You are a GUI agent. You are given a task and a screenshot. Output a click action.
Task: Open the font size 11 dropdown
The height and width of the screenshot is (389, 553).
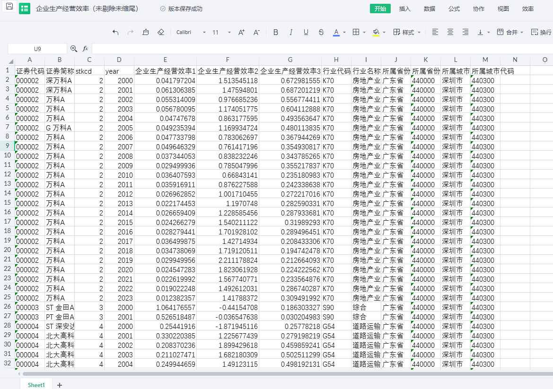[x=221, y=33]
